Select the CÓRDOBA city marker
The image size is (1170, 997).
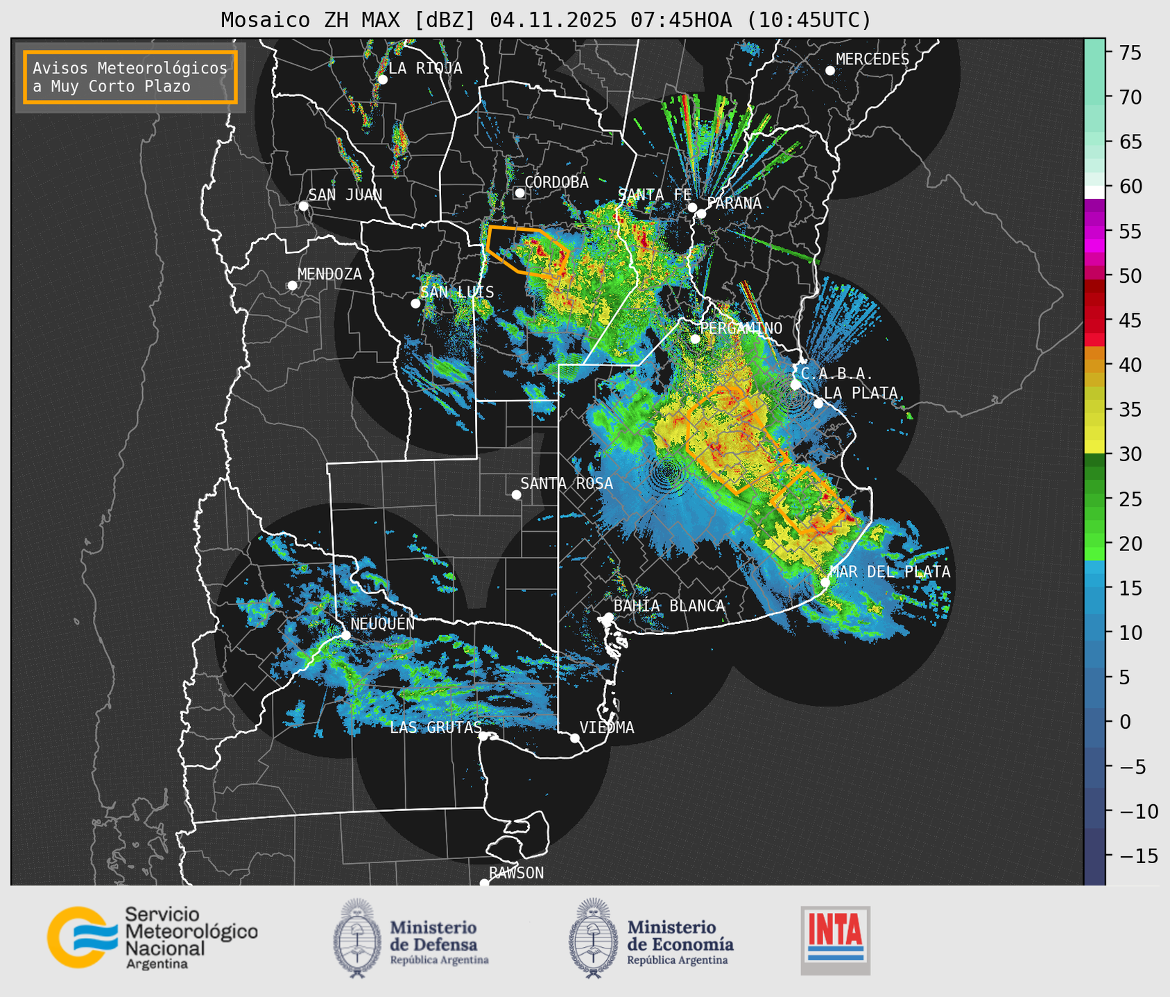click(519, 193)
